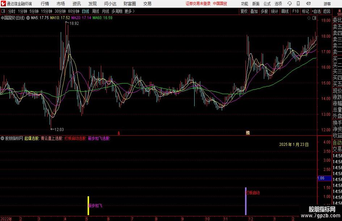The width and height of the screenshot is (342, 221).
Task: Click the 多股 multi-stock button
Action: (x=264, y=11)
